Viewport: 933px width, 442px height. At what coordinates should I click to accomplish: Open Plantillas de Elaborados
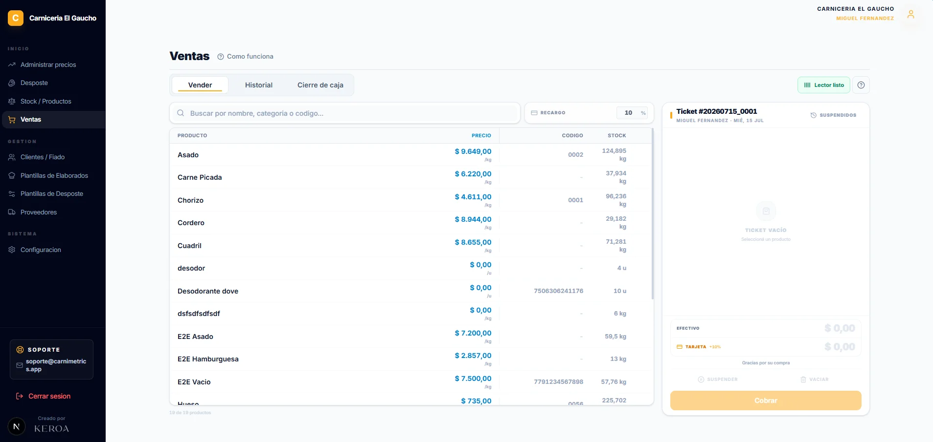pos(54,175)
